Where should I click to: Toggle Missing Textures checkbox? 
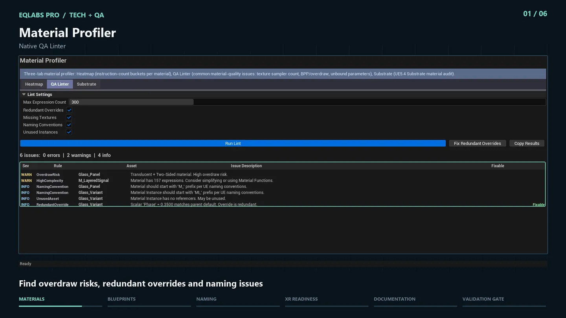(x=69, y=117)
